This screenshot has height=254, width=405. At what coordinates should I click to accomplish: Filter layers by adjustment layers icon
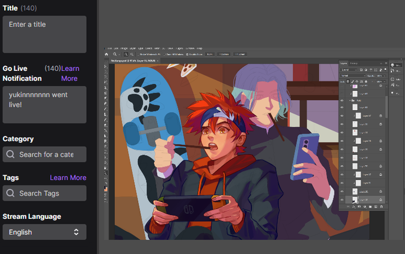[x=366, y=70]
